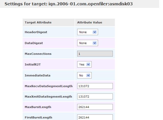
Task: Click the Target Attribute column header
Action: coord(38,22)
